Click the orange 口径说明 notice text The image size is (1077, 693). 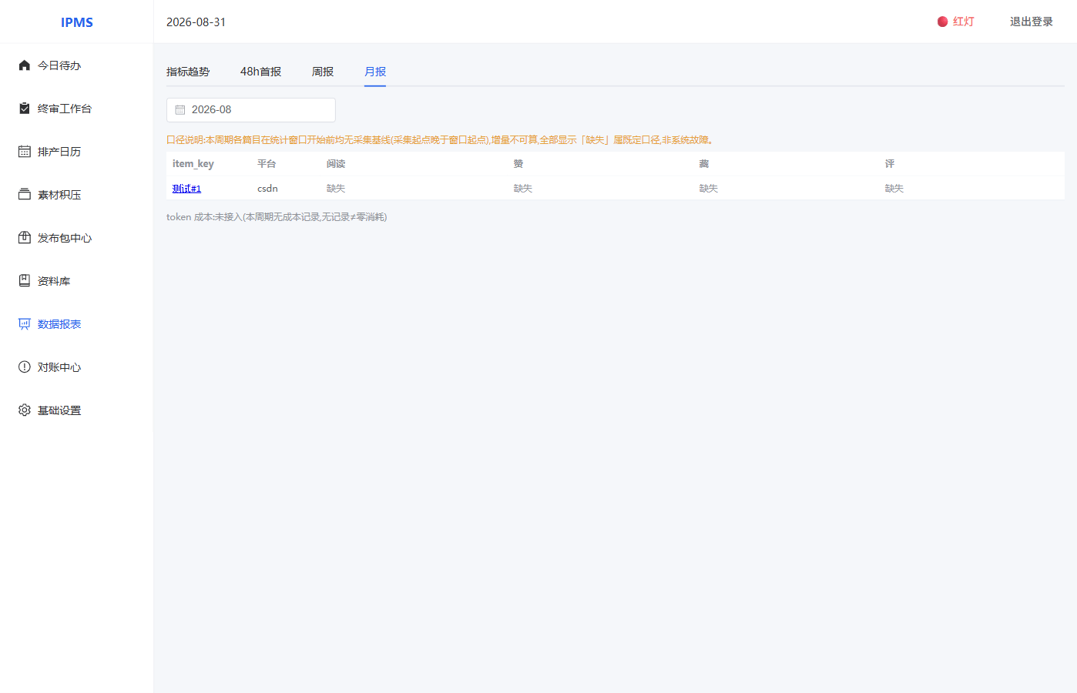click(440, 140)
